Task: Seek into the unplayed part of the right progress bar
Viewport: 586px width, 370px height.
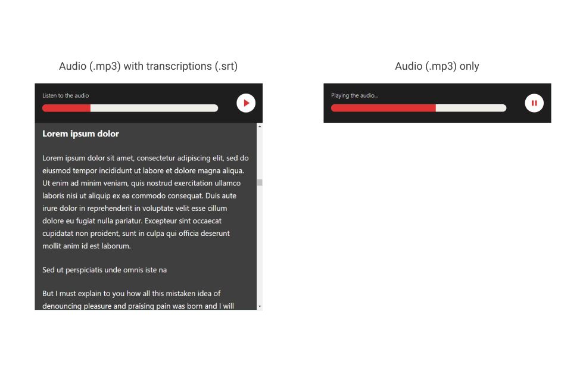Action: (470, 108)
